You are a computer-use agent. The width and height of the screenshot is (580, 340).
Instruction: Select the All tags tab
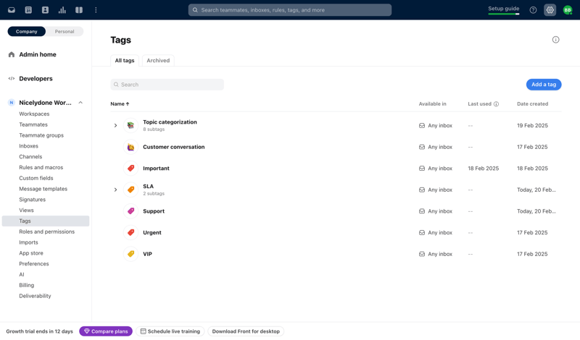(x=125, y=61)
